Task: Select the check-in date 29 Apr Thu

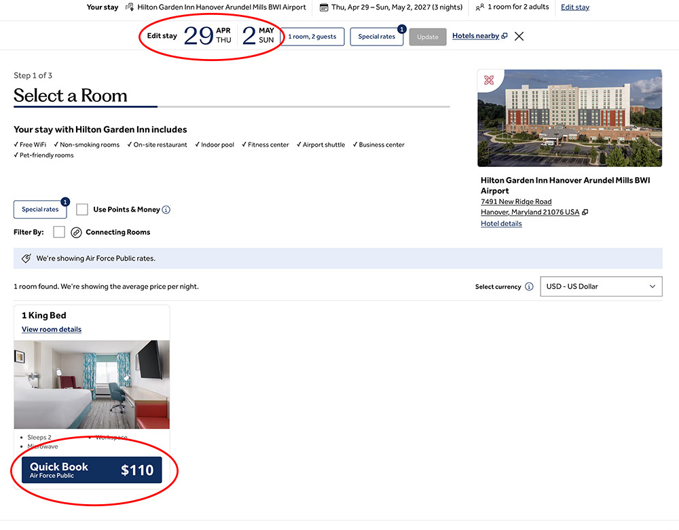Action: coord(207,35)
